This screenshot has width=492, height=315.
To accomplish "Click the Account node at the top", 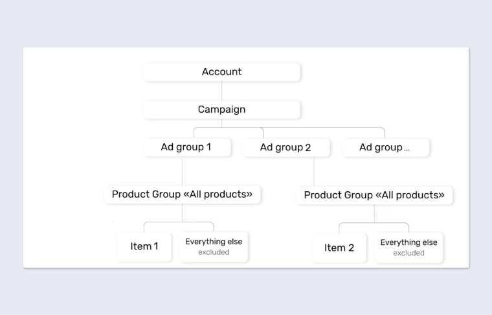I will coord(221,72).
